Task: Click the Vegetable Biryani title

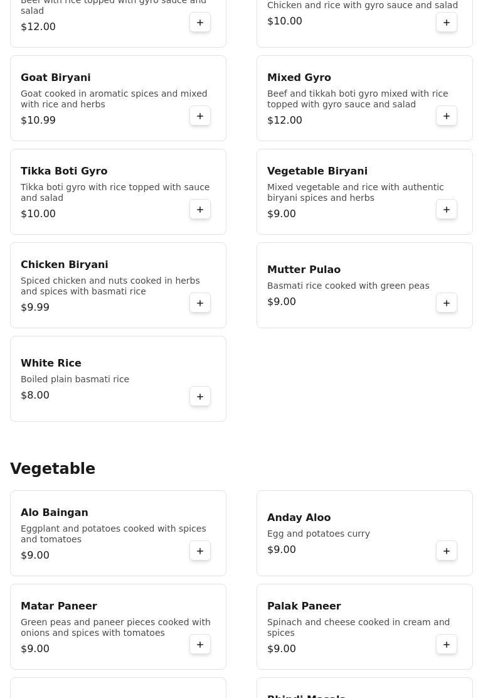Action: pos(317,171)
